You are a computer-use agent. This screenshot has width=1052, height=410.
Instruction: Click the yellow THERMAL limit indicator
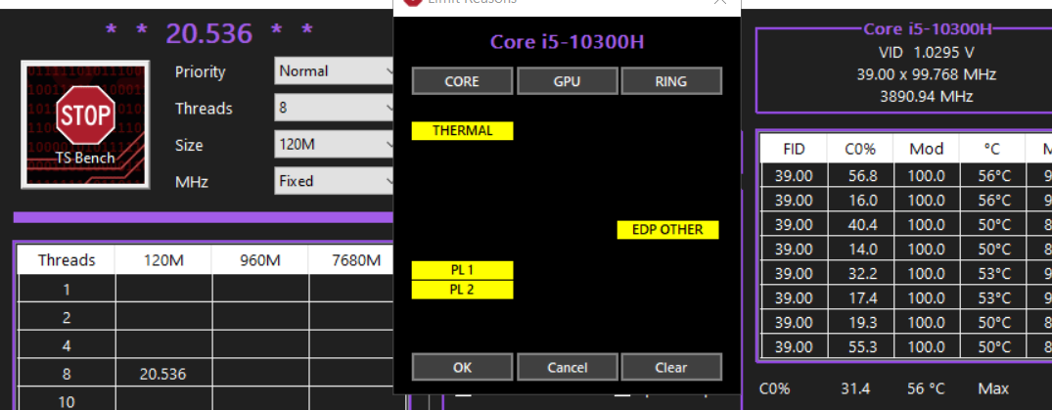click(x=462, y=131)
